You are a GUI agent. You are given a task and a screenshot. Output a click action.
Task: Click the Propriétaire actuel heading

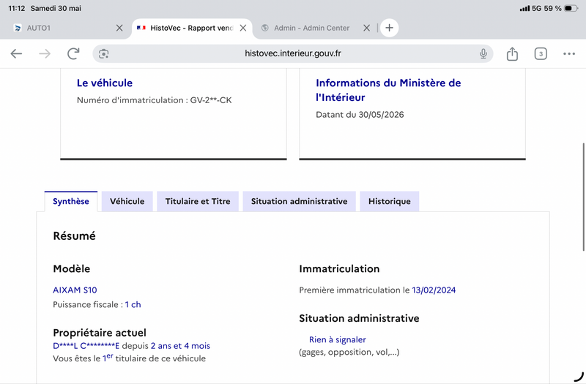pyautogui.click(x=100, y=333)
